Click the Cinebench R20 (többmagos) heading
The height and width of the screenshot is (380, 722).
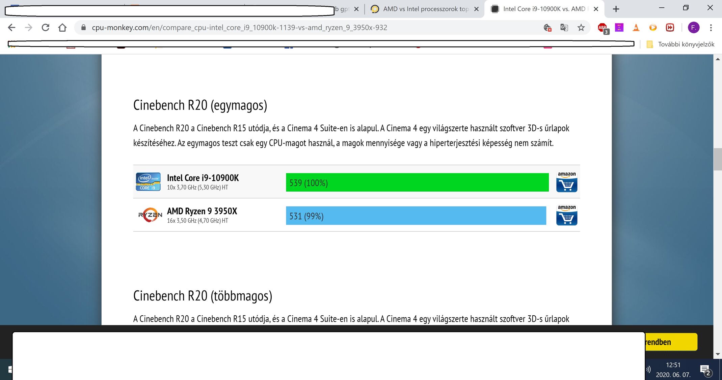[x=203, y=296]
